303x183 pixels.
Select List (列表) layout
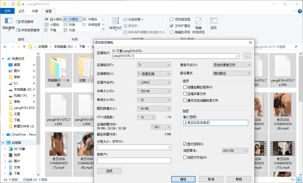click(x=69, y=25)
